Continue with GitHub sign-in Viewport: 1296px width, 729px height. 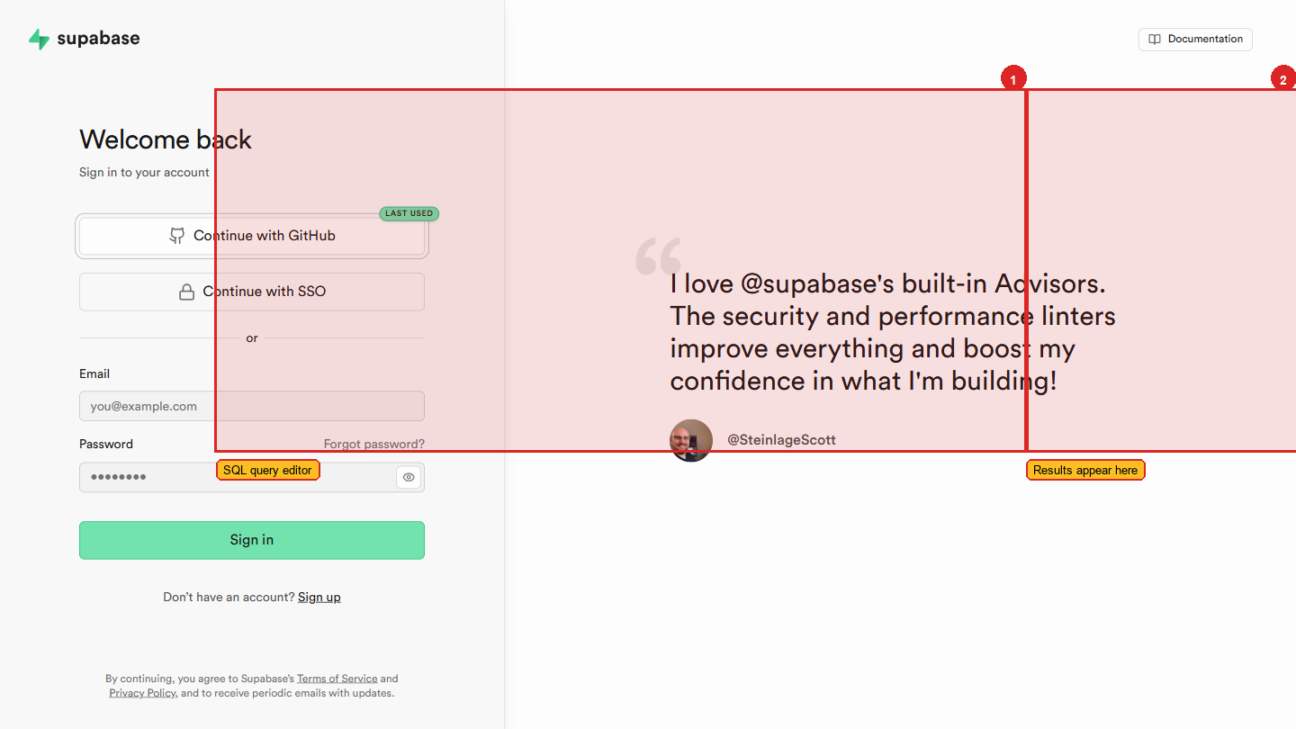tap(252, 236)
